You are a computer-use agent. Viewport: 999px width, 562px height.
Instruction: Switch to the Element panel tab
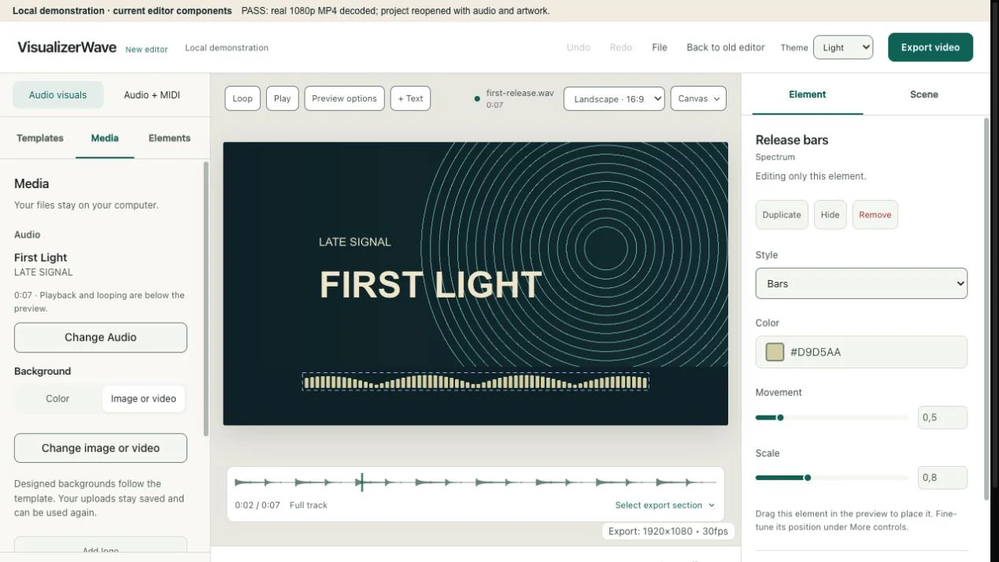tap(808, 94)
